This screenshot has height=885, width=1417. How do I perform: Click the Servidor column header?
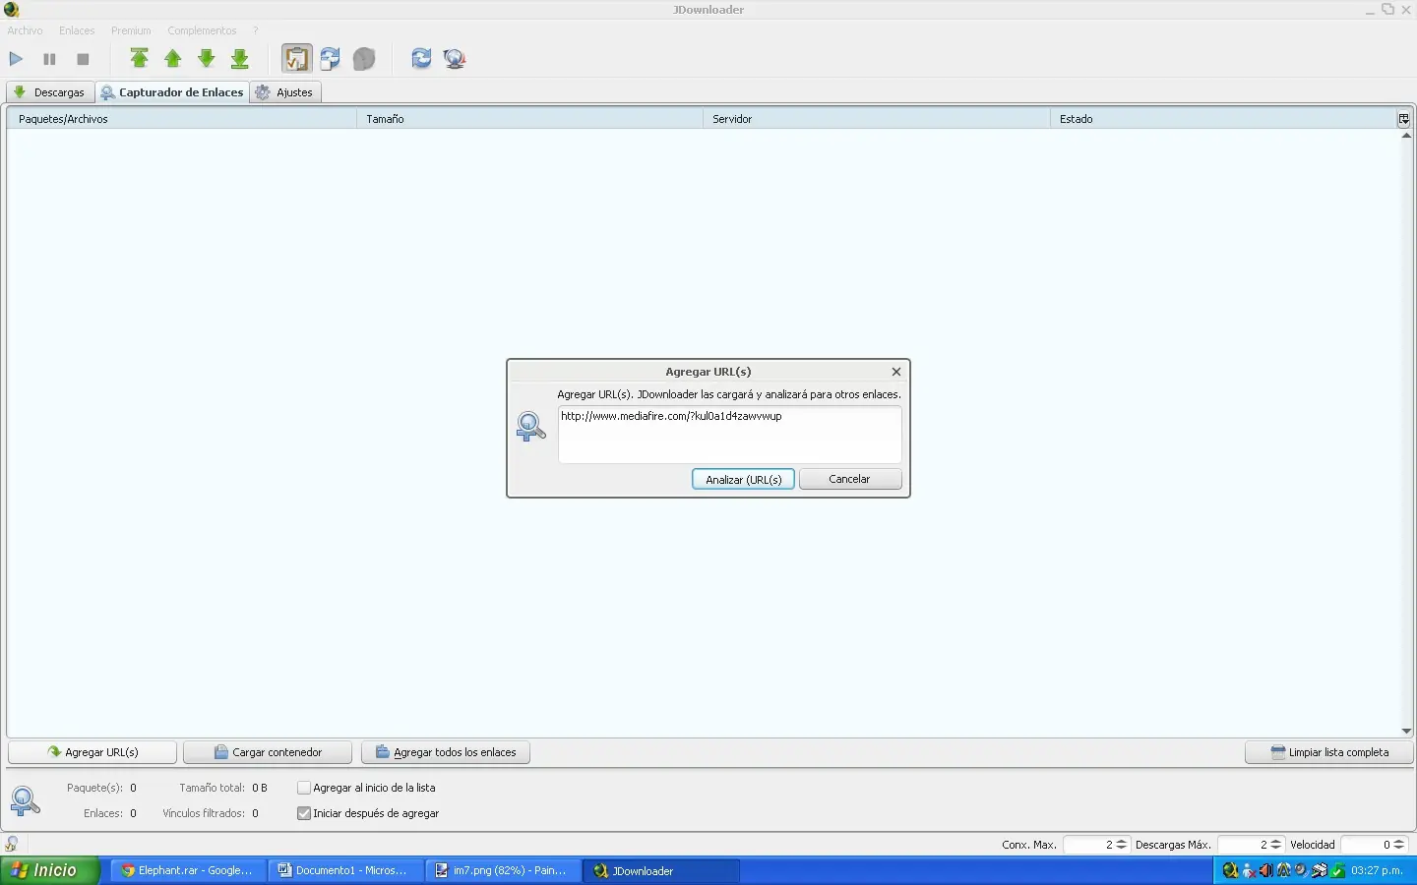(x=877, y=119)
